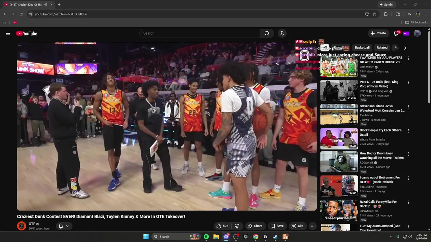Screen dimensions: 431x242
Task: Open the OTE channel avatar
Action: tap(22, 226)
